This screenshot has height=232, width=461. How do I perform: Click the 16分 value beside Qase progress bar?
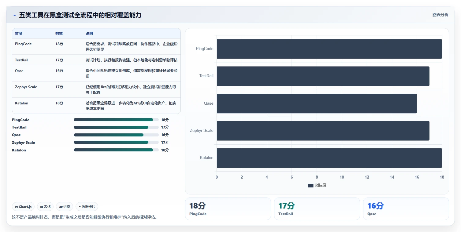coord(165,135)
